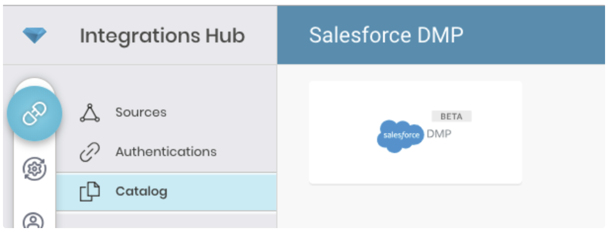Click the blue diamond logo icon
This screenshot has height=234, width=609.
coord(35,36)
